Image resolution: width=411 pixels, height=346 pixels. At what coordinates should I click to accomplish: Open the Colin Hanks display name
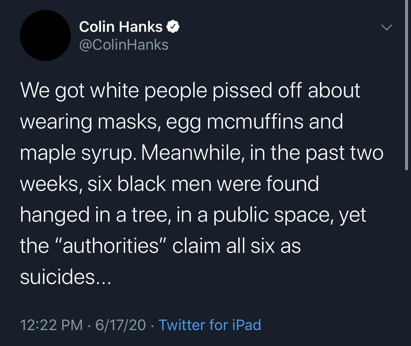click(x=121, y=27)
